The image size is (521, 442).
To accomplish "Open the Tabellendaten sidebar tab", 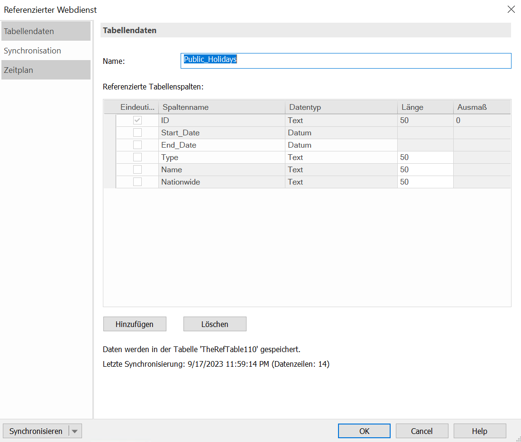I will pyautogui.click(x=46, y=31).
